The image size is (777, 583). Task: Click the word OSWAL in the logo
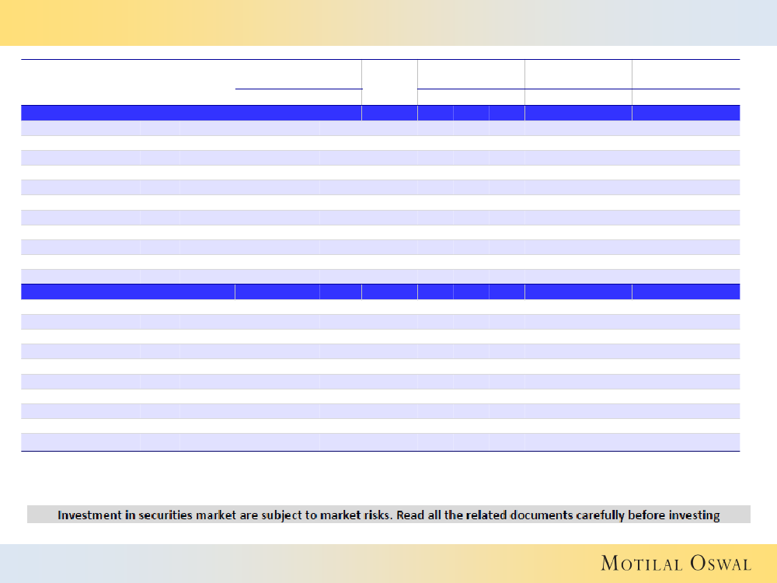tap(708, 564)
